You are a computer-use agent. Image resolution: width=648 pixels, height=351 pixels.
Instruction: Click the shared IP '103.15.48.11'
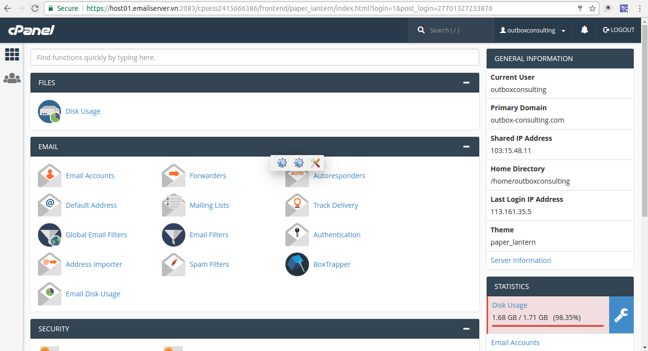coord(511,151)
